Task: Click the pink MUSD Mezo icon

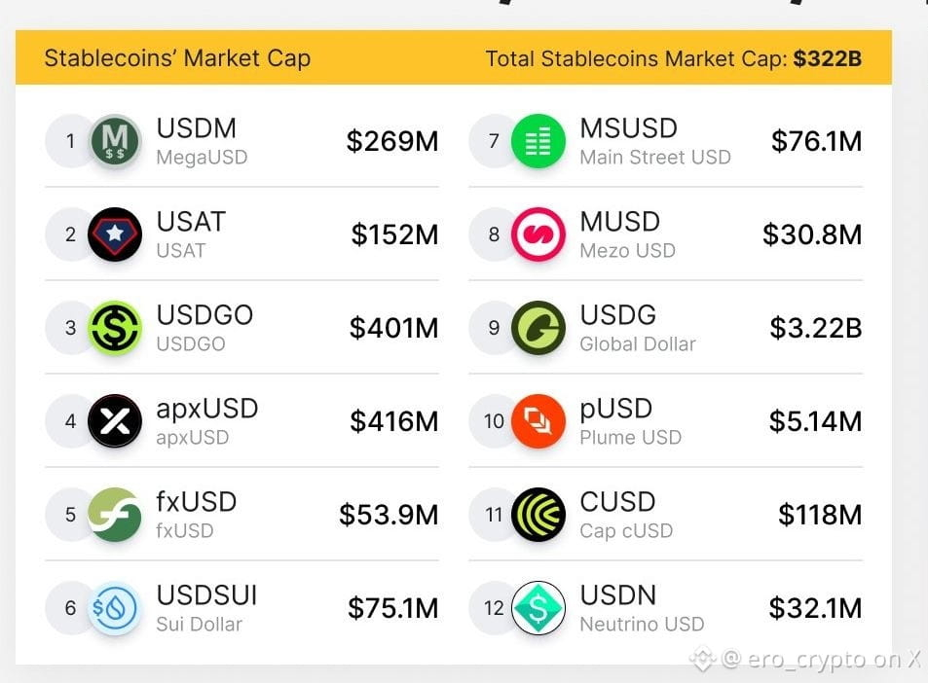Action: (538, 234)
